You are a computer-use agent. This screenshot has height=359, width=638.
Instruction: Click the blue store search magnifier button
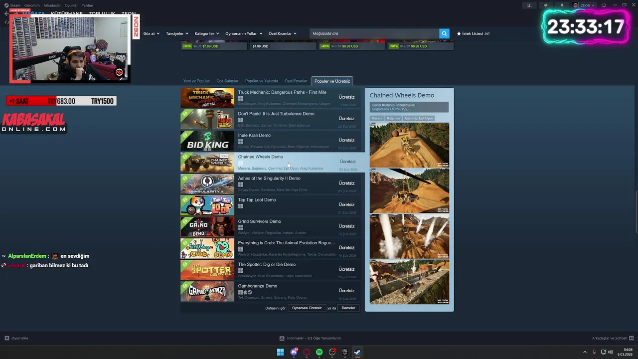click(x=444, y=33)
